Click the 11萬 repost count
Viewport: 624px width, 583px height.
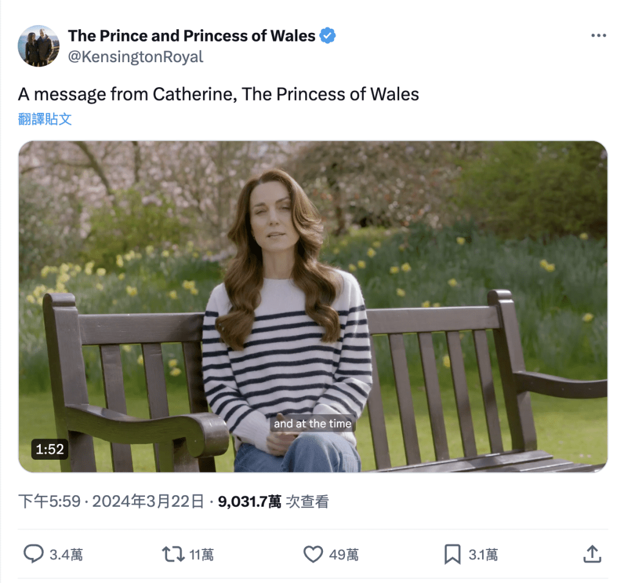pyautogui.click(x=201, y=554)
